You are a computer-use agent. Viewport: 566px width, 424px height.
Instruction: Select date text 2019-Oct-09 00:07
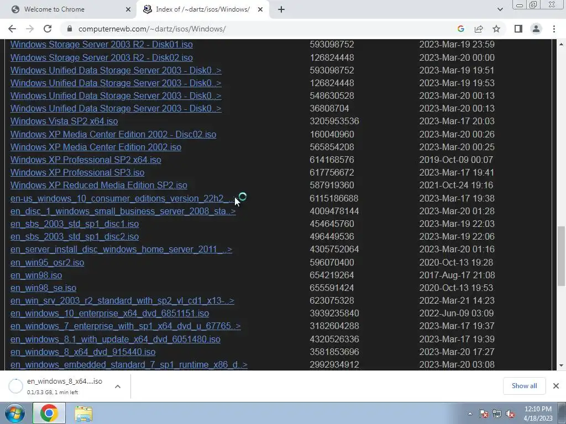click(x=456, y=160)
